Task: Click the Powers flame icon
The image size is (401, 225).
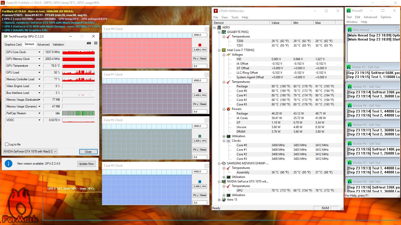Action: click(x=229, y=109)
